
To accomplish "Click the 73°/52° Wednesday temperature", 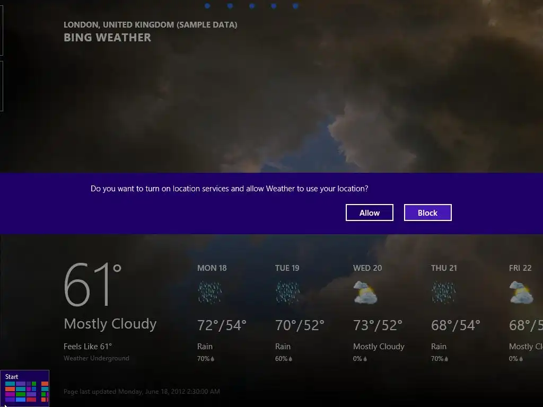I will (x=378, y=325).
